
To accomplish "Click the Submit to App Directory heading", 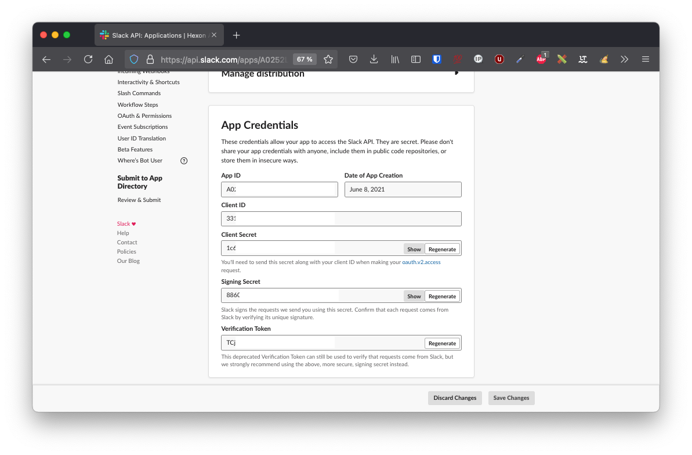I will [x=140, y=182].
